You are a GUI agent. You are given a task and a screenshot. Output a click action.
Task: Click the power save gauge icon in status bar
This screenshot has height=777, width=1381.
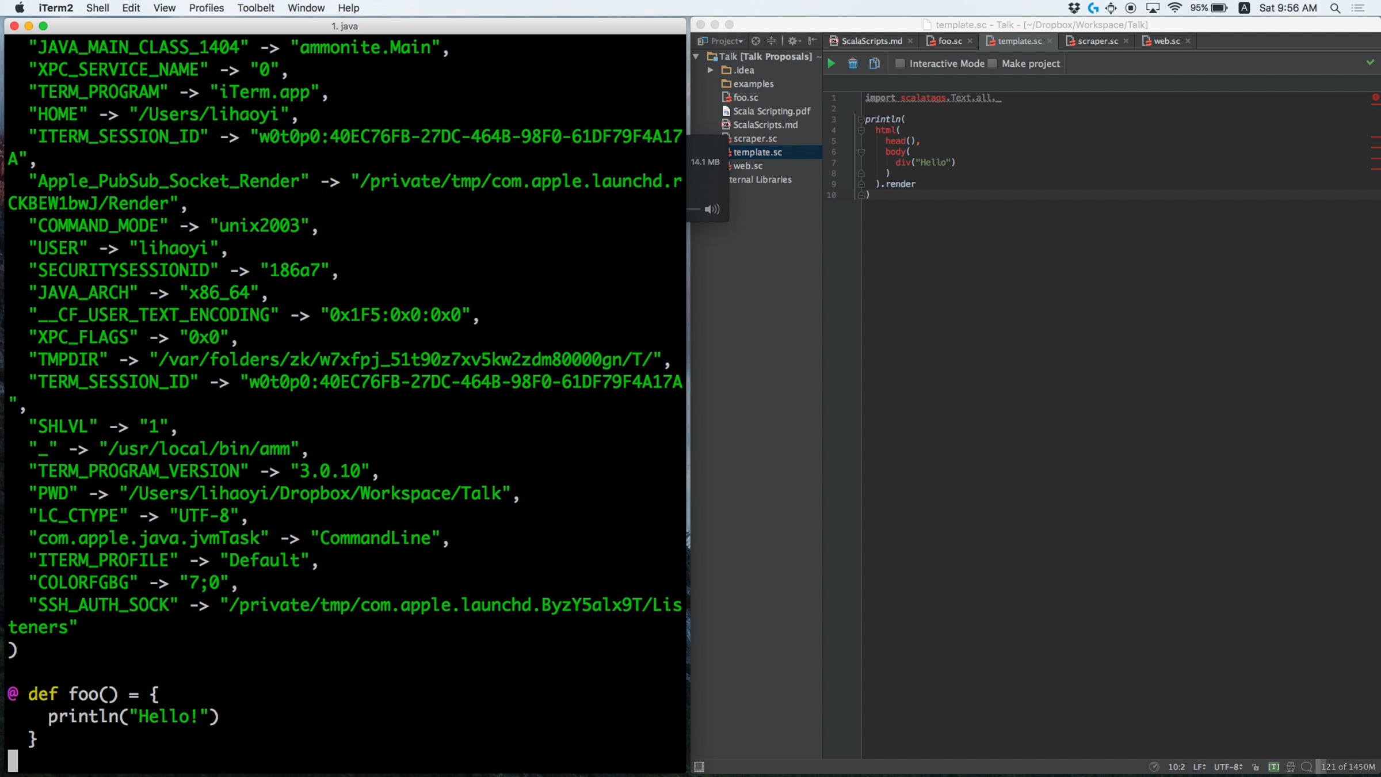1154,767
